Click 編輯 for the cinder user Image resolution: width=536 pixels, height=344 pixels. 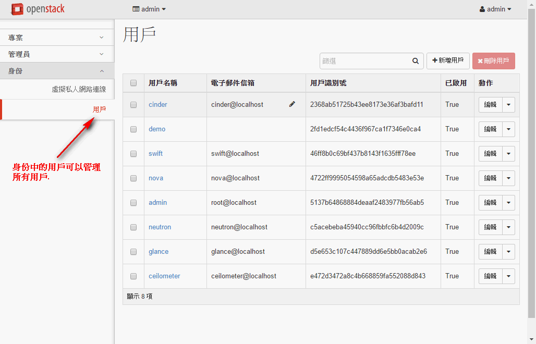[x=490, y=105]
